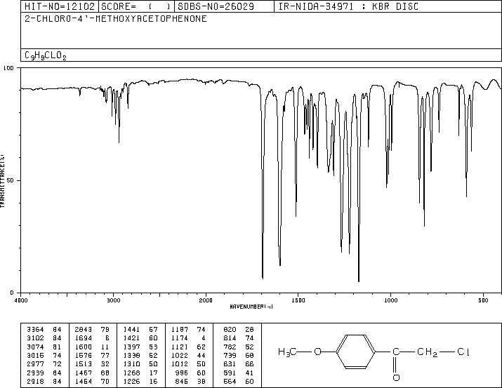The height and width of the screenshot is (388, 502).
Task: Click the CH2 group in the structure
Action: (427, 352)
